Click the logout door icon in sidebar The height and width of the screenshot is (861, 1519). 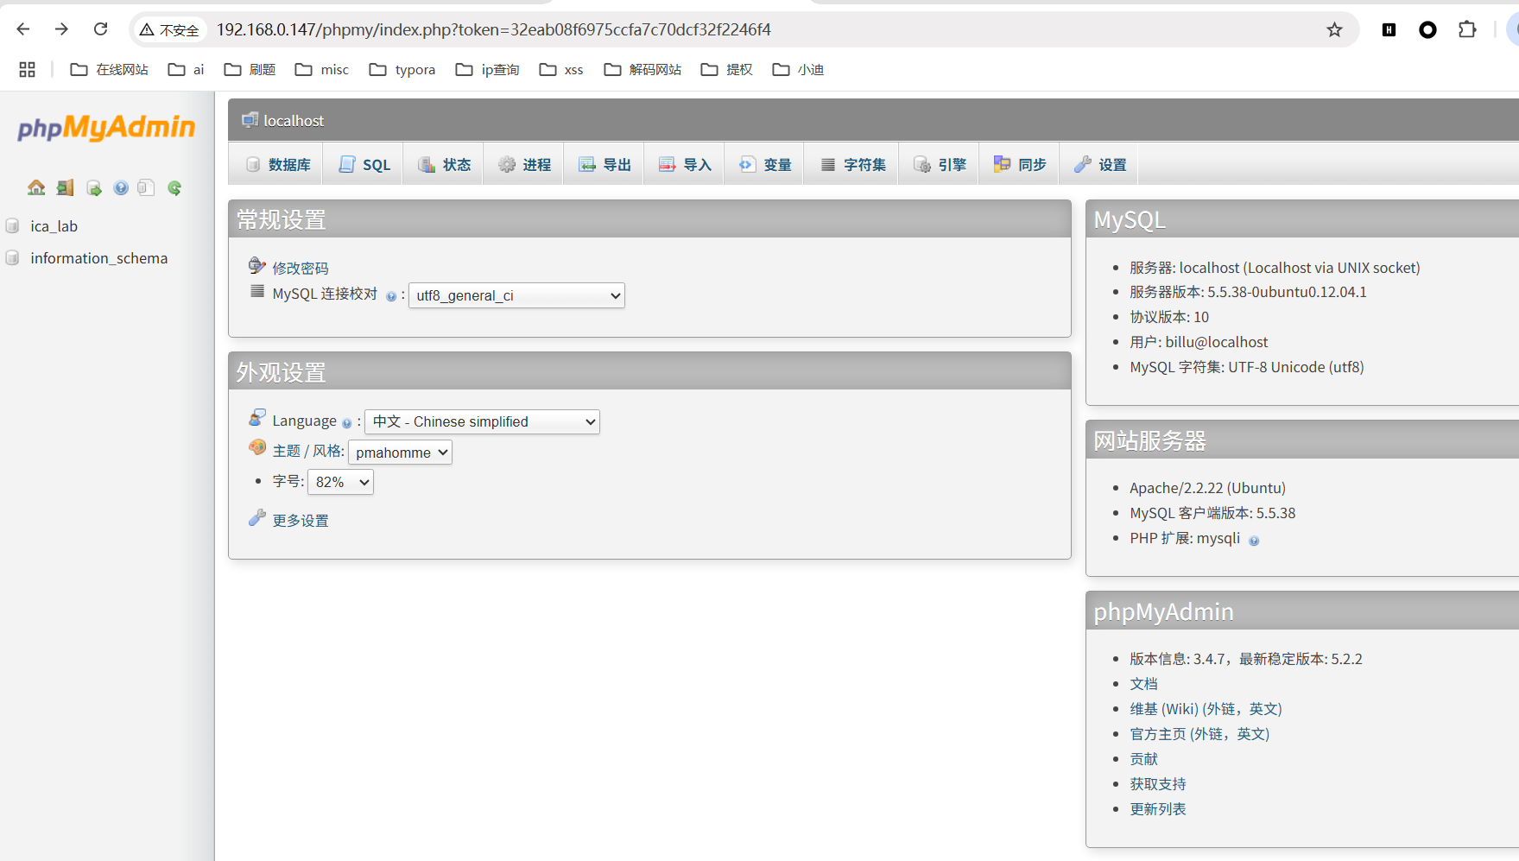[65, 187]
